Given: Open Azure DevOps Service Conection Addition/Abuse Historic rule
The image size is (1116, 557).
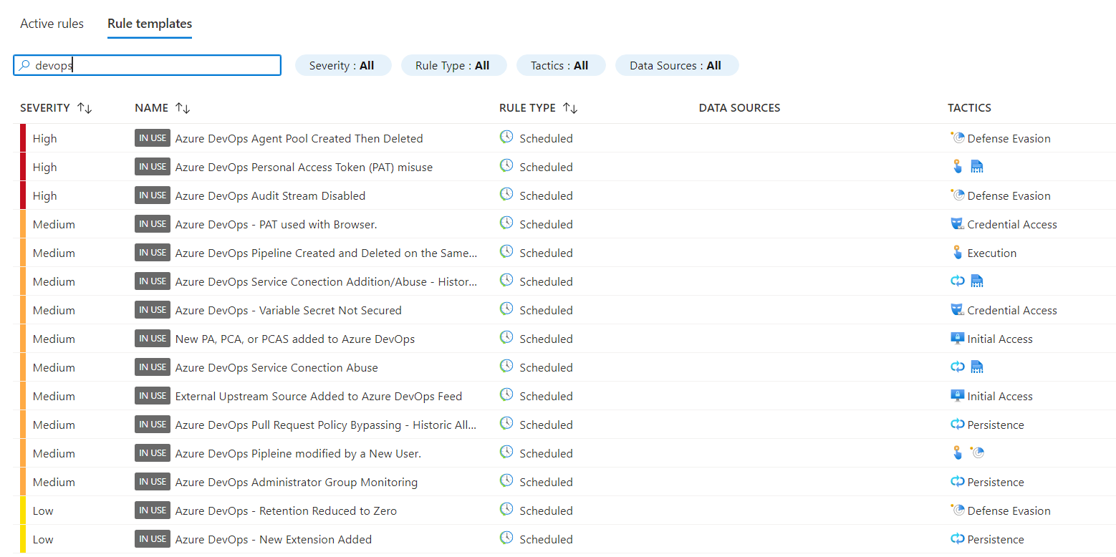Looking at the screenshot, I should click(x=326, y=281).
